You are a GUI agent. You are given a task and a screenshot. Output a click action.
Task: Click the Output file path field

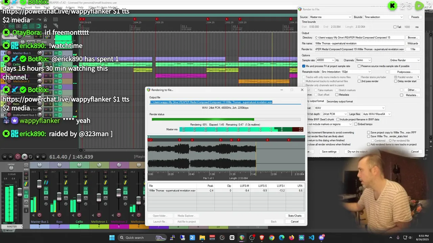(x=225, y=102)
